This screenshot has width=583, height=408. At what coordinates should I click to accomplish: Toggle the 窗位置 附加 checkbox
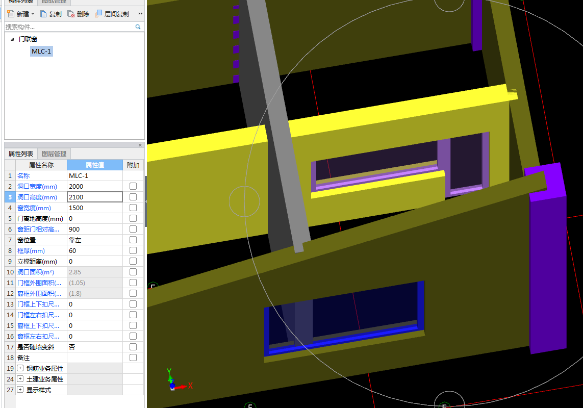[x=133, y=240]
